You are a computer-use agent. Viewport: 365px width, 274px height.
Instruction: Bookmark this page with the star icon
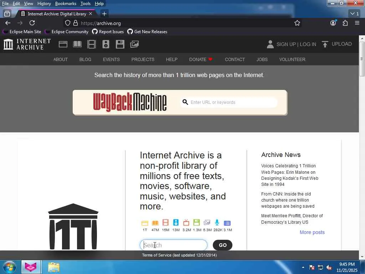click(297, 23)
